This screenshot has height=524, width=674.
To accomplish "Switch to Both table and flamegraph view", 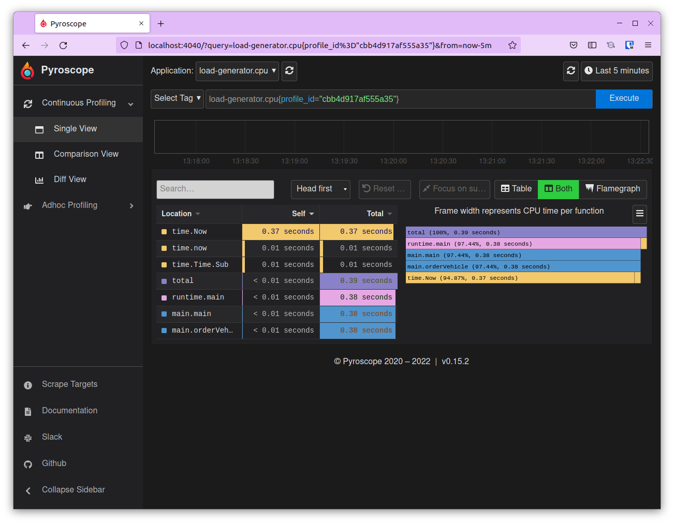I will tap(558, 189).
